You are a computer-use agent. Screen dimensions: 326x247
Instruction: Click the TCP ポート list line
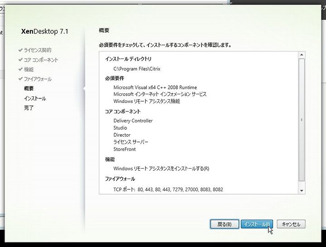(168, 189)
